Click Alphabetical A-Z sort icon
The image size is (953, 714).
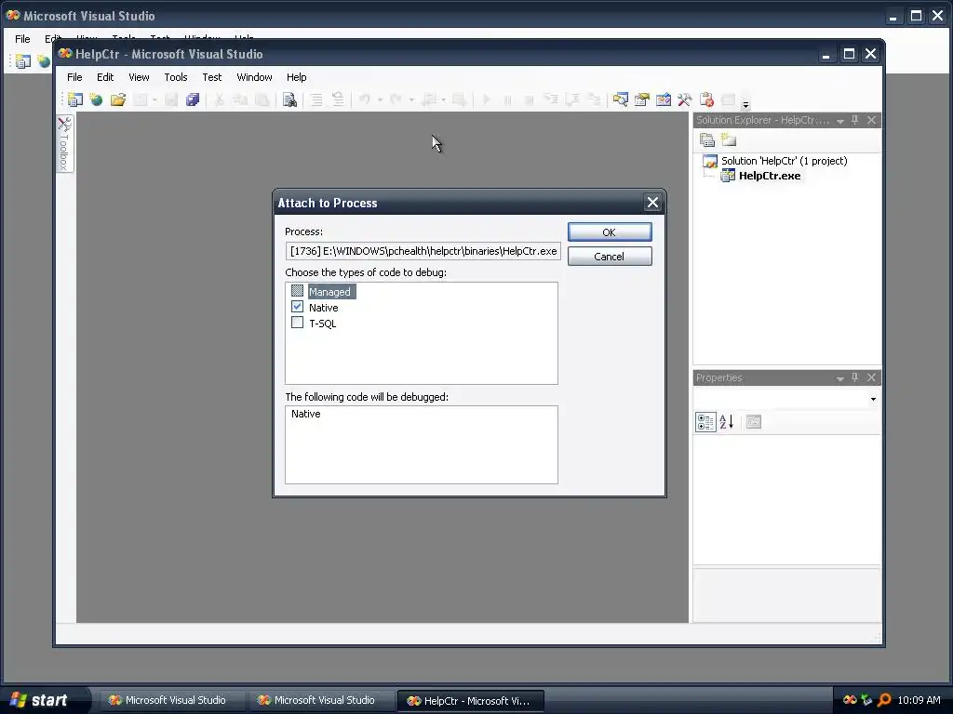(726, 422)
